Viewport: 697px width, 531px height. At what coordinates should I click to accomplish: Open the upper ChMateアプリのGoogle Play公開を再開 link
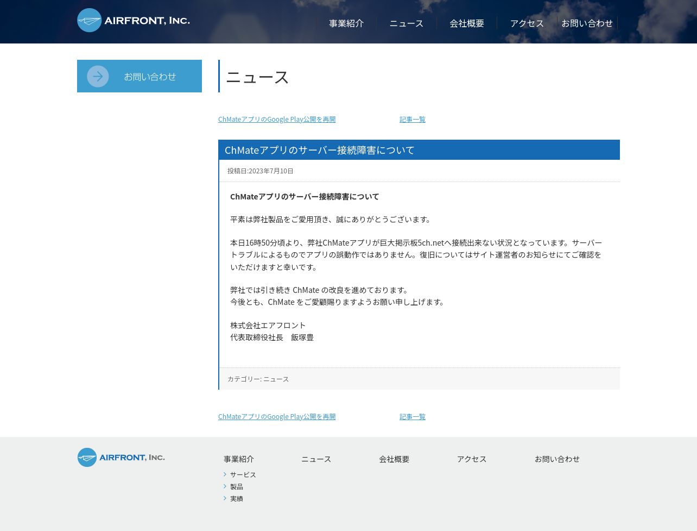[277, 119]
